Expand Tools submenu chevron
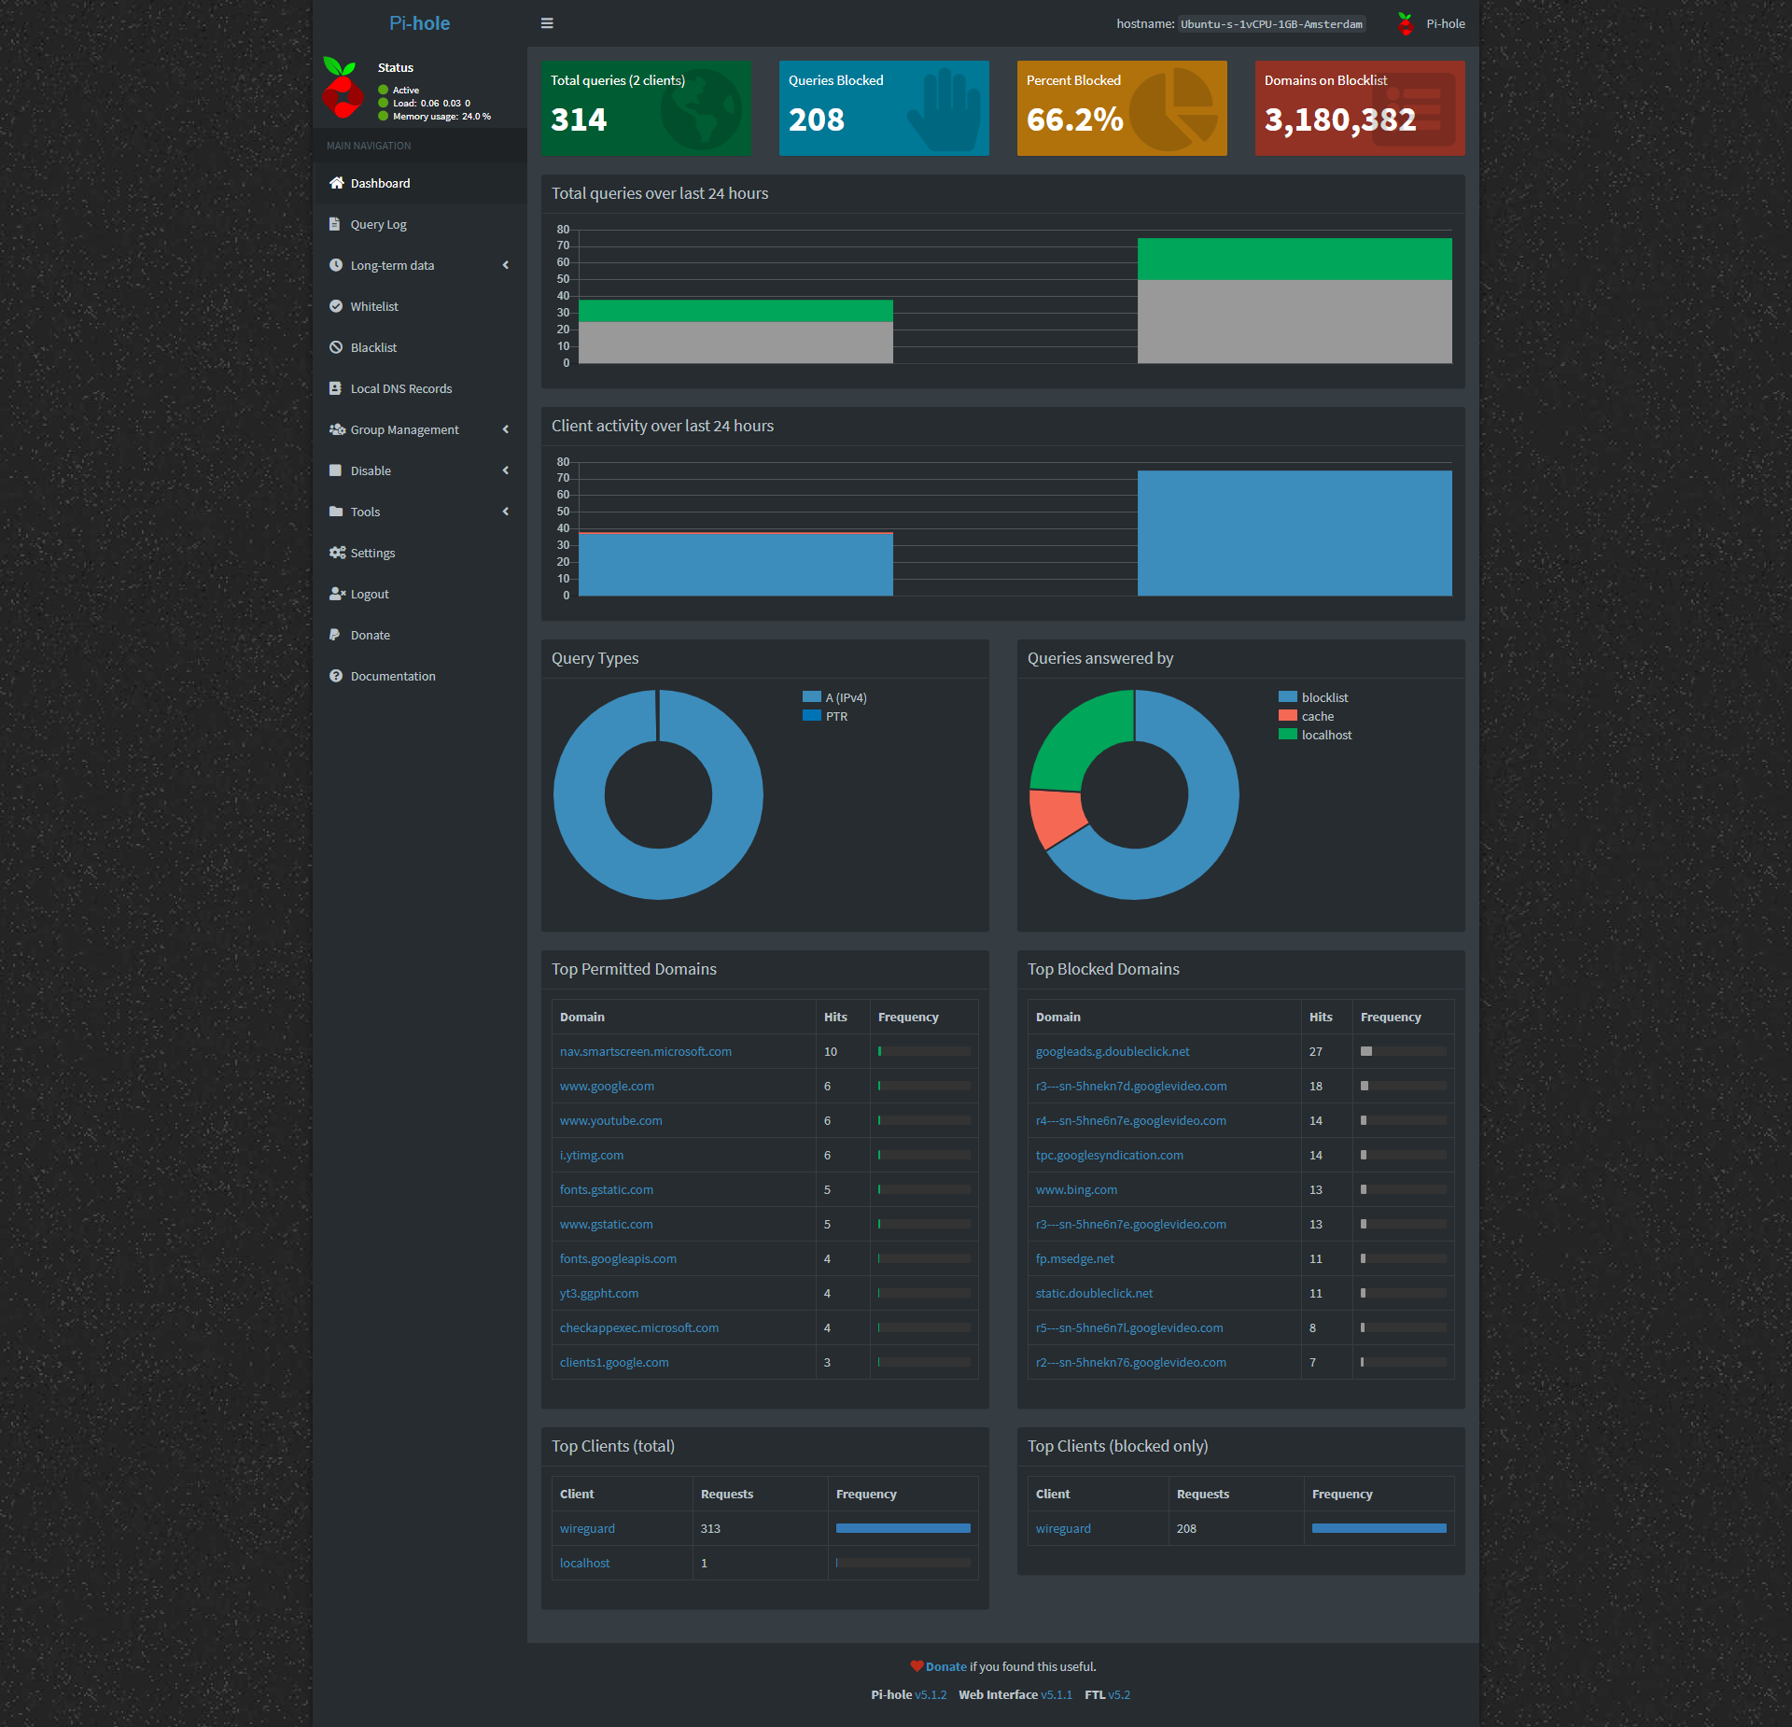Screen dimensions: 1792x1727 pos(506,512)
